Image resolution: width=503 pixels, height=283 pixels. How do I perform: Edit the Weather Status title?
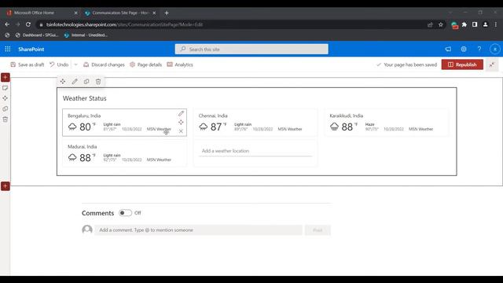[x=85, y=98]
